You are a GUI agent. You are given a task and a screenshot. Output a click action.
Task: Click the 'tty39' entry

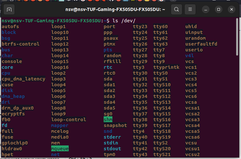tap(140, 125)
